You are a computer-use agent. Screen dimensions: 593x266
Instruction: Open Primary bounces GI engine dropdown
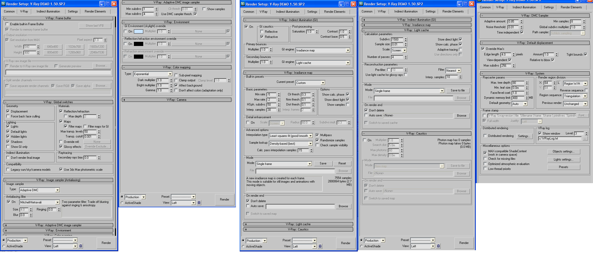coord(323,50)
